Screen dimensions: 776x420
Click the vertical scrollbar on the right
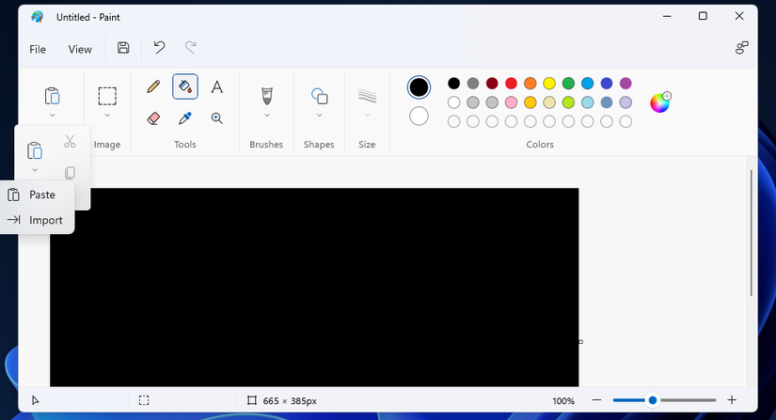(752, 233)
